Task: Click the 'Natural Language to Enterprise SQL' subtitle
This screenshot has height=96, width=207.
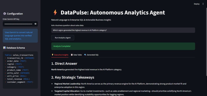Action: (x=81, y=20)
